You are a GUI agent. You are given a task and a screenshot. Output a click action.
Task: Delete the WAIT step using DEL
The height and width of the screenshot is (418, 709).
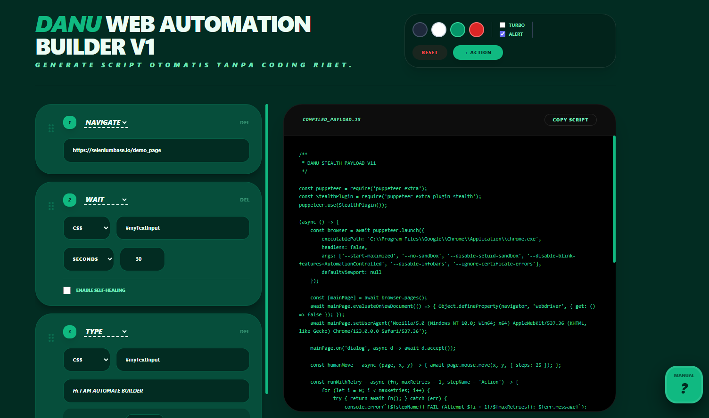coord(245,200)
